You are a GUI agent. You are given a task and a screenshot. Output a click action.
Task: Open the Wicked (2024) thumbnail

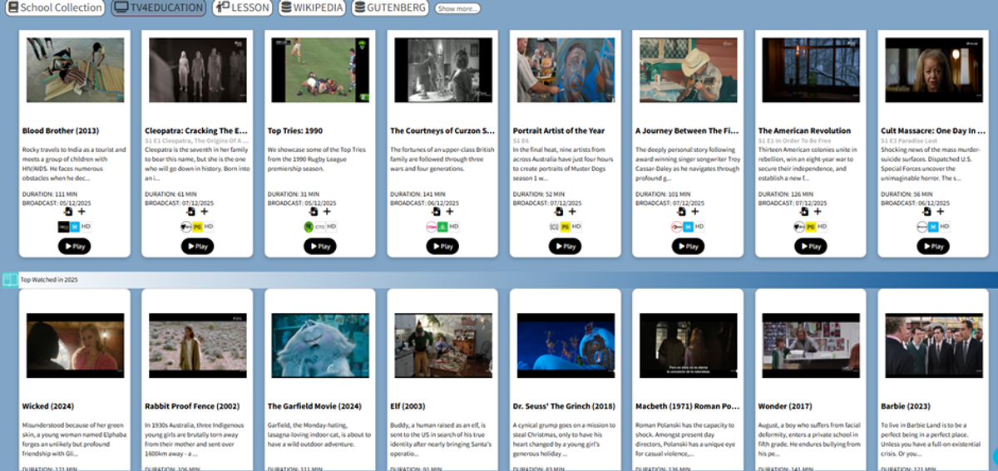tap(75, 346)
